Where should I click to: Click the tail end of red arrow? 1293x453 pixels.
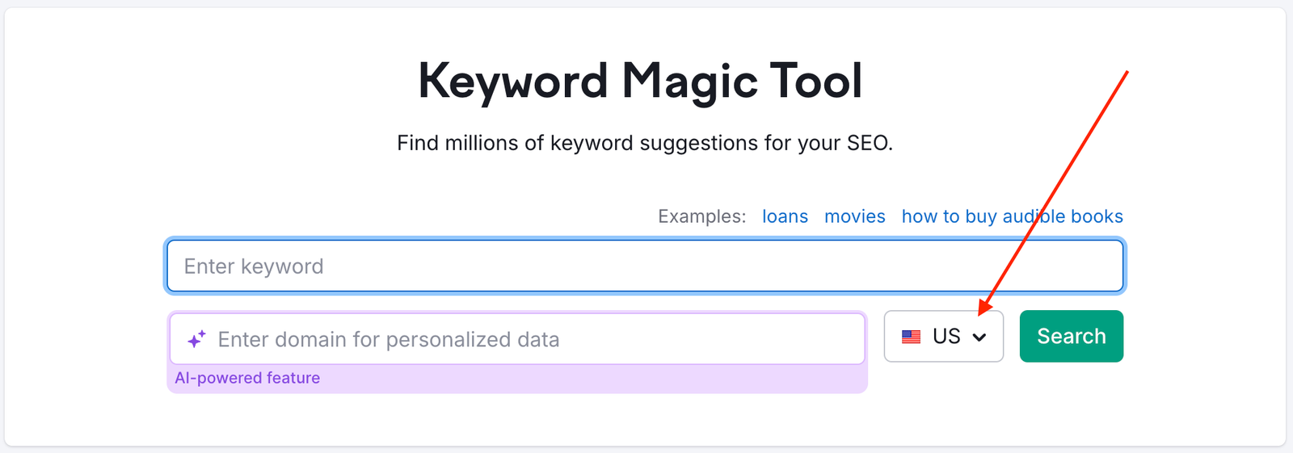pos(1126,73)
